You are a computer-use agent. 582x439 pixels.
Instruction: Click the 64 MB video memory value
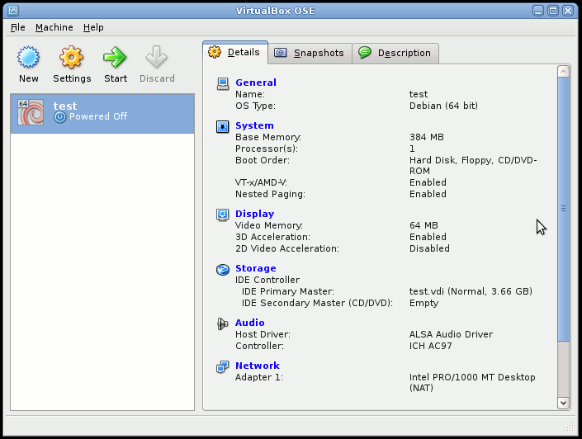(x=423, y=225)
